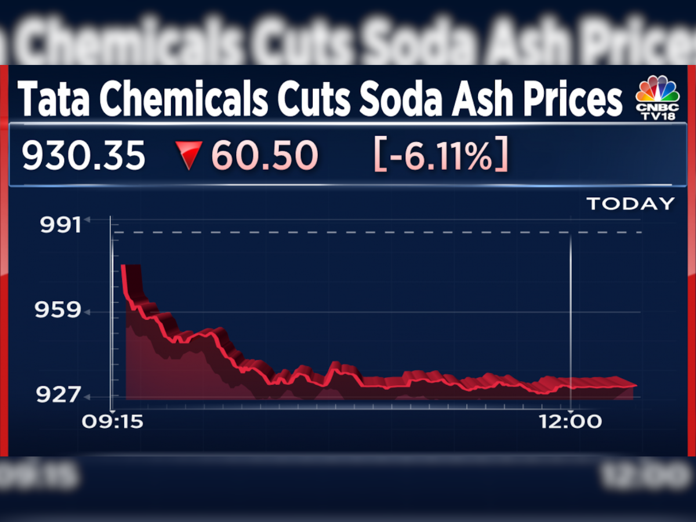The image size is (696, 522).
Task: Click the 959 y-axis label
Action: [60, 311]
